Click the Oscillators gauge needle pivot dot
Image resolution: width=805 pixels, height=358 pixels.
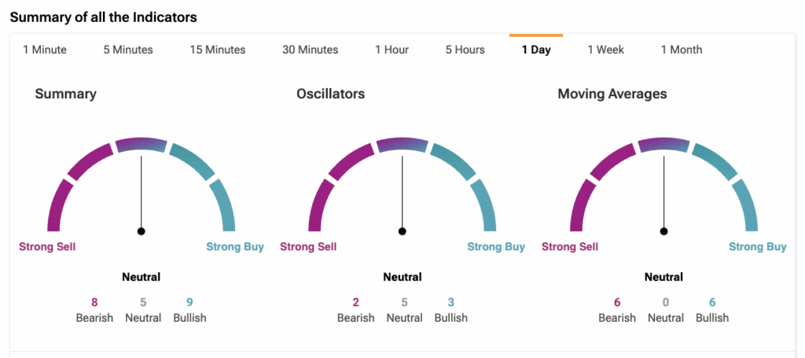pyautogui.click(x=402, y=231)
